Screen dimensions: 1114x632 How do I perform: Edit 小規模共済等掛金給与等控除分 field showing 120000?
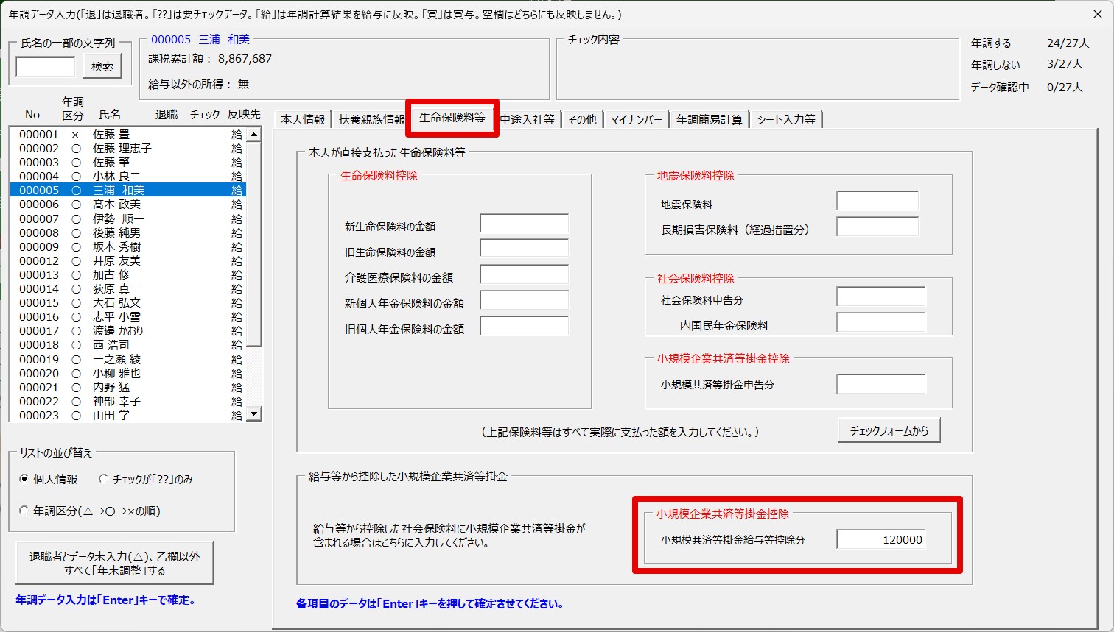coord(880,539)
